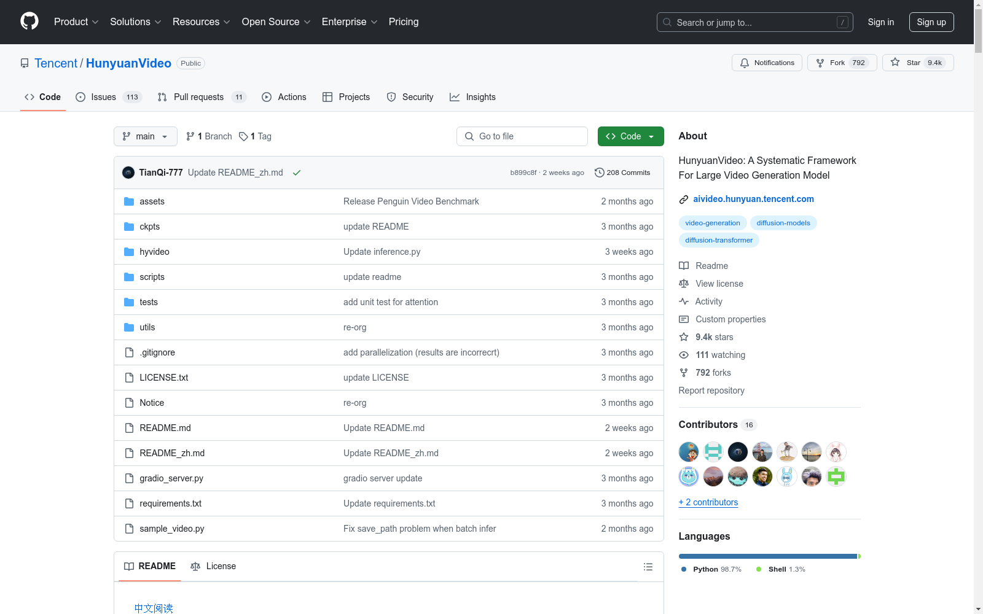This screenshot has height=614, width=983.
Task: Click the .gitignore file icon
Action: 129,352
